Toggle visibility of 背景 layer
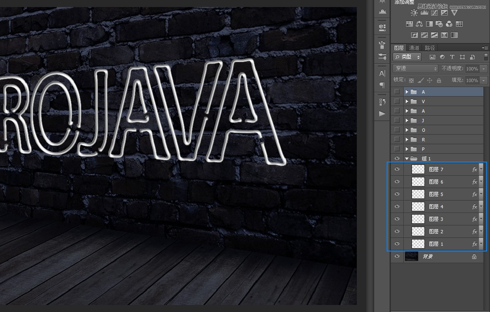 point(397,256)
